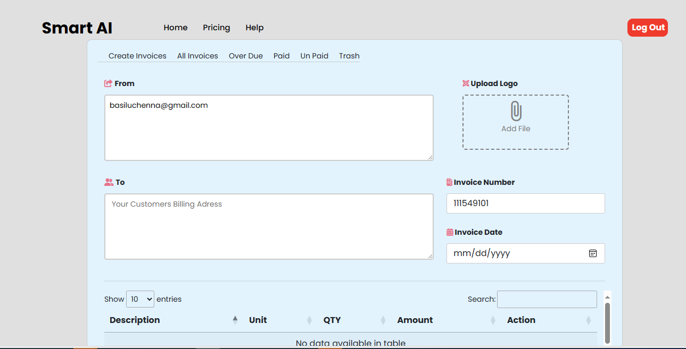686x349 pixels.
Task: Click the To customers icon
Action: pyautogui.click(x=109, y=182)
